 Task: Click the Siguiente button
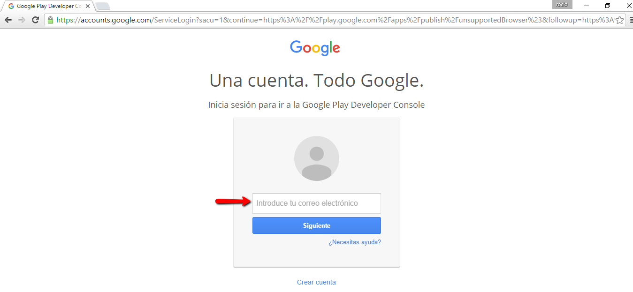tap(316, 225)
